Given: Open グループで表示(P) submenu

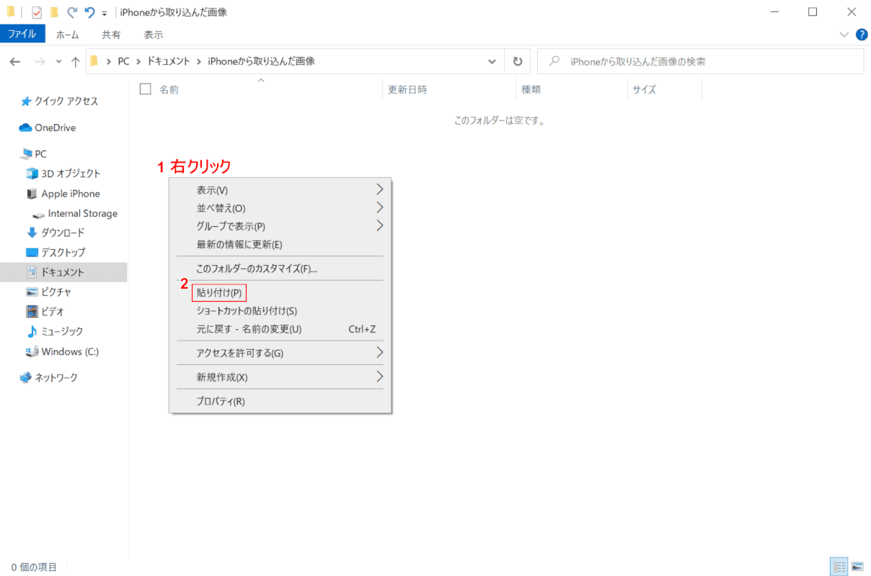Looking at the screenshot, I should tap(280, 226).
